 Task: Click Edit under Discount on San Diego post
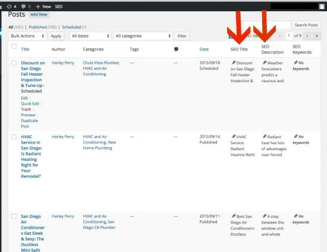tap(24, 98)
